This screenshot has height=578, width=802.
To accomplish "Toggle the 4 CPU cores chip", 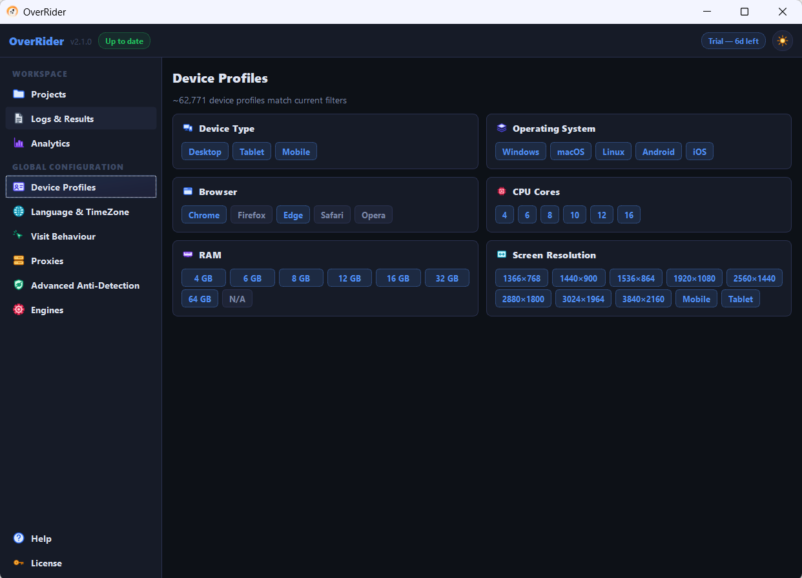I will click(x=504, y=215).
